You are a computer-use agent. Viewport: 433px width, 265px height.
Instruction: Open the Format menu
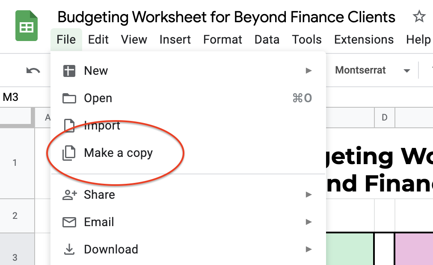coord(222,40)
